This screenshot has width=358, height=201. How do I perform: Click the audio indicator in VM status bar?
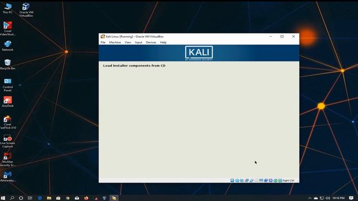(242, 180)
